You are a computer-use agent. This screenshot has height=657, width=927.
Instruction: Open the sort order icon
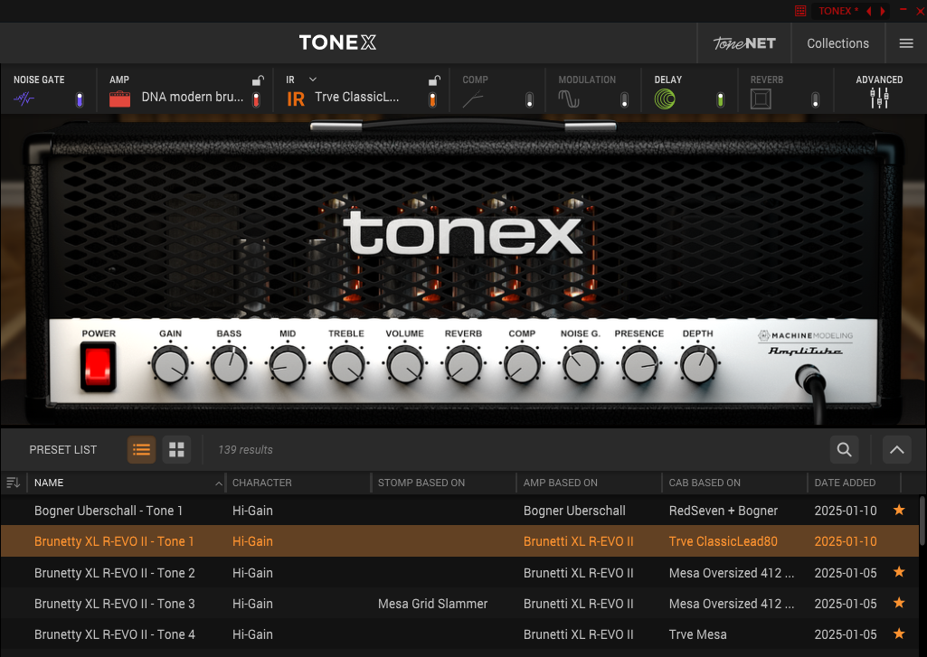pyautogui.click(x=13, y=483)
